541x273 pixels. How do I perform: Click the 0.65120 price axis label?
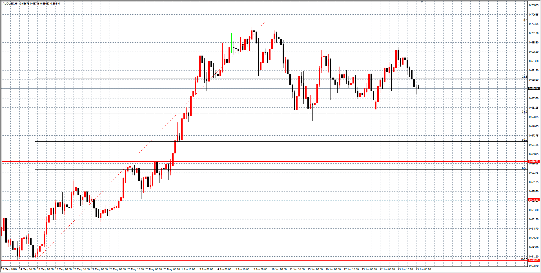pos(534,219)
